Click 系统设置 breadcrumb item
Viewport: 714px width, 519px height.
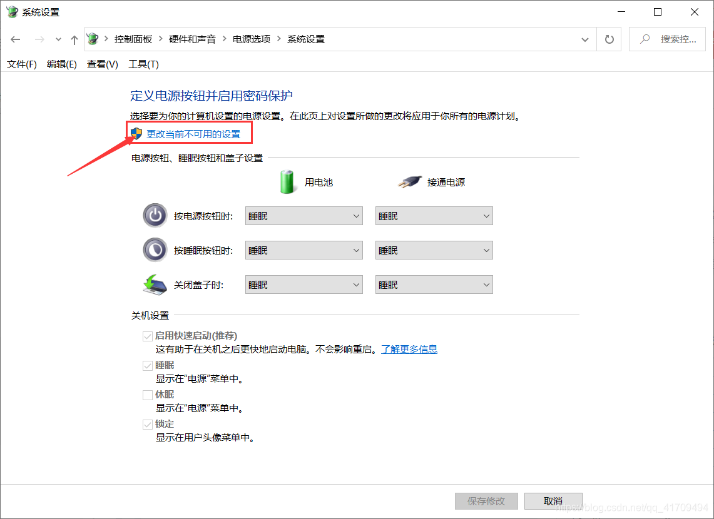[306, 39]
